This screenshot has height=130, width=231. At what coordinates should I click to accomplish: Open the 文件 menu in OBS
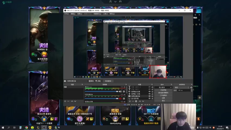click(x=66, y=14)
